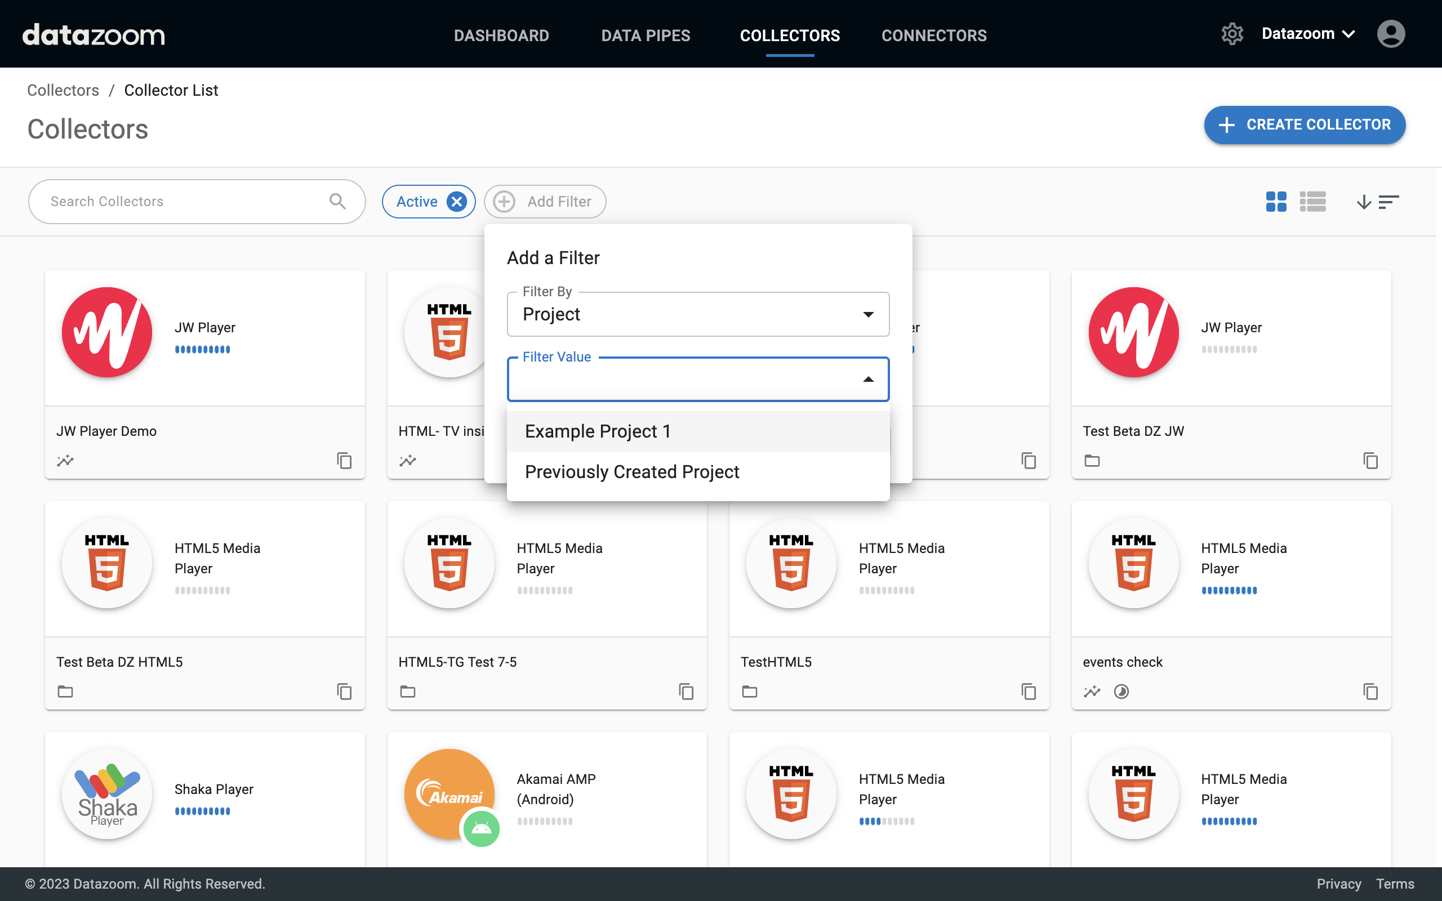Click the search magnifier icon

tap(337, 202)
